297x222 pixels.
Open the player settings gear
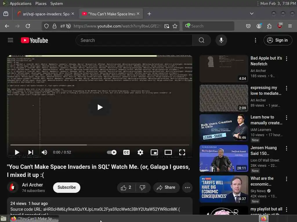click(140, 152)
